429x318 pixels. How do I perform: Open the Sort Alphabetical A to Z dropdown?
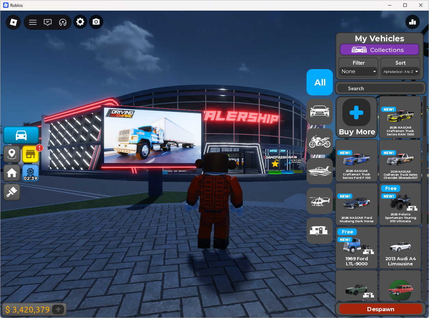pos(401,71)
